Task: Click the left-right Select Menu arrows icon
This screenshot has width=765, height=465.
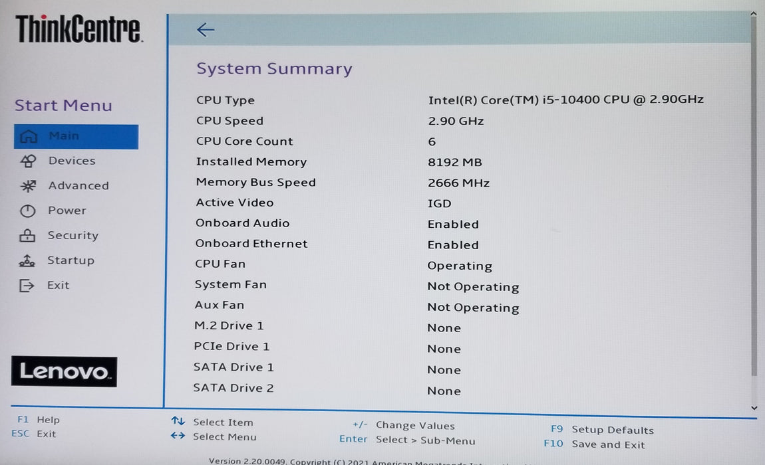Action: click(x=178, y=435)
